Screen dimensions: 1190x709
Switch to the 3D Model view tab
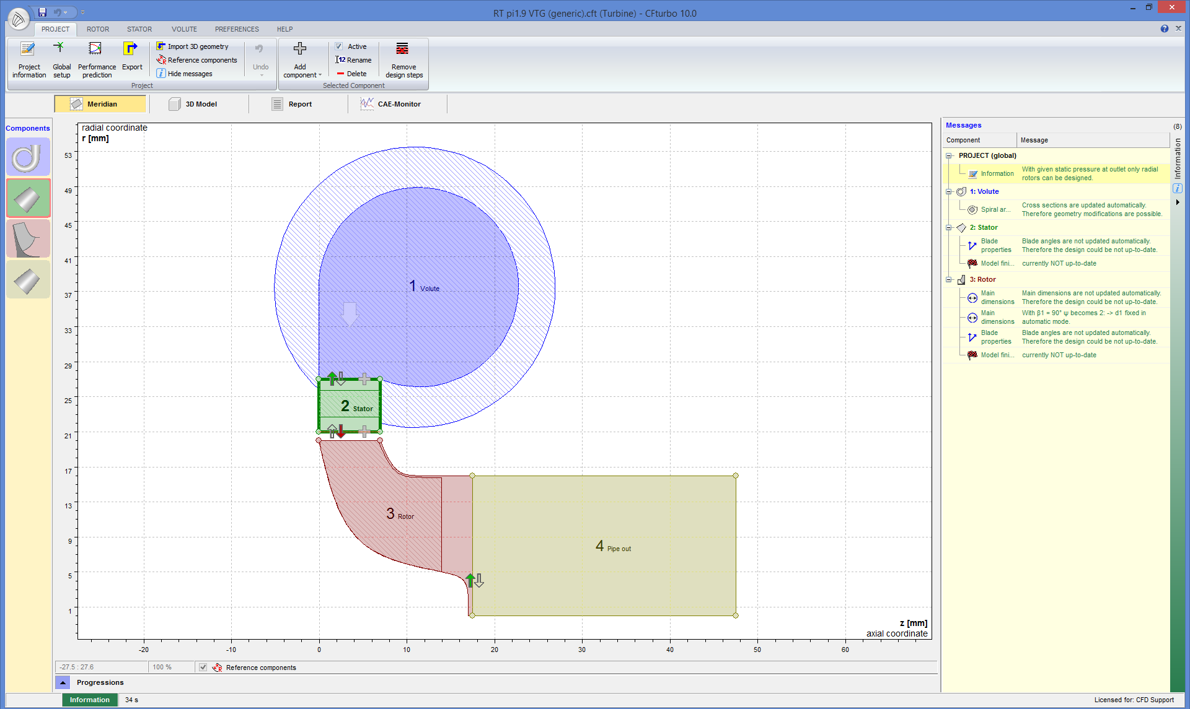[193, 104]
